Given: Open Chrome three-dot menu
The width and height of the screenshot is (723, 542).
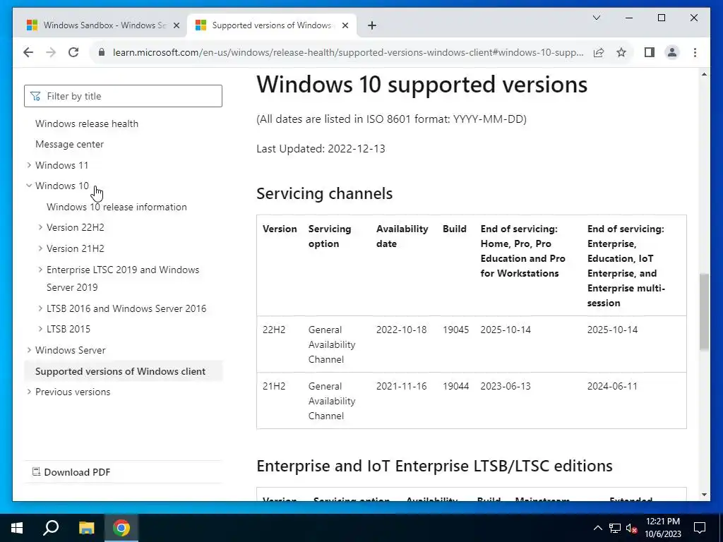Looking at the screenshot, I should 695,52.
